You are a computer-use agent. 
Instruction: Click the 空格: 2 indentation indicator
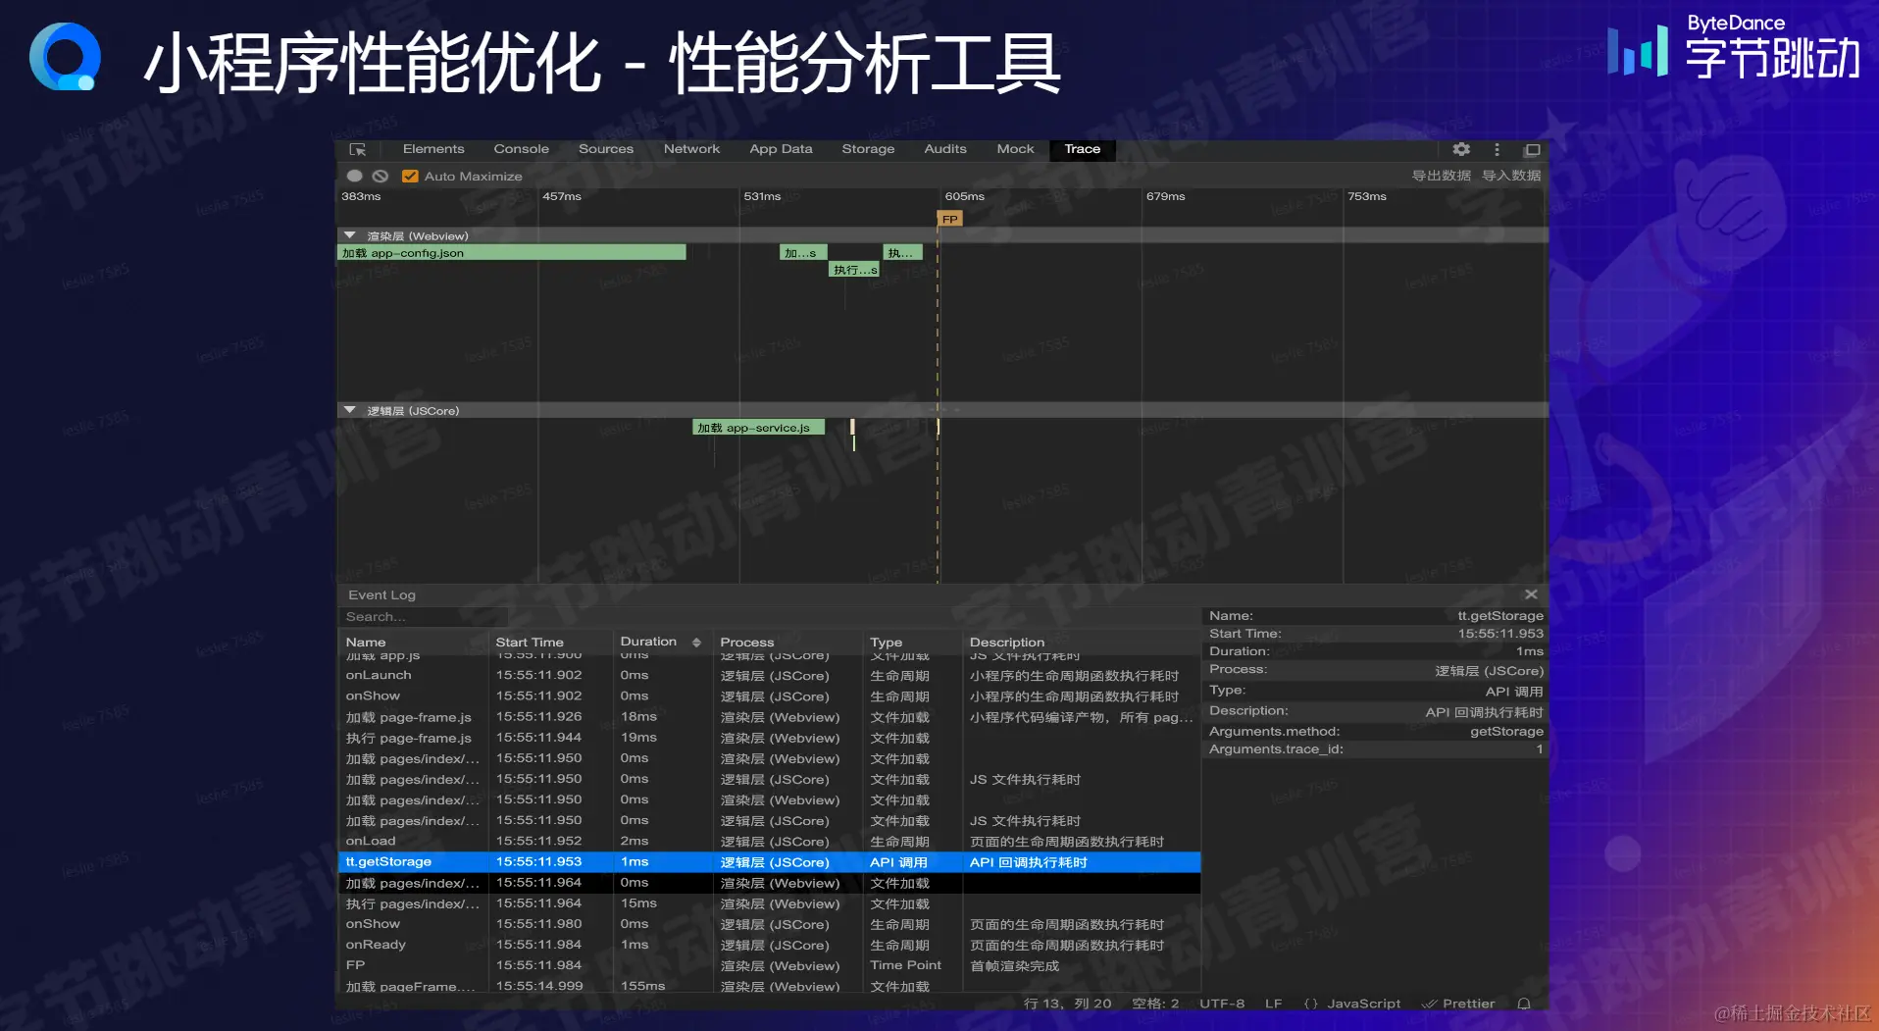[x=1155, y=1004]
